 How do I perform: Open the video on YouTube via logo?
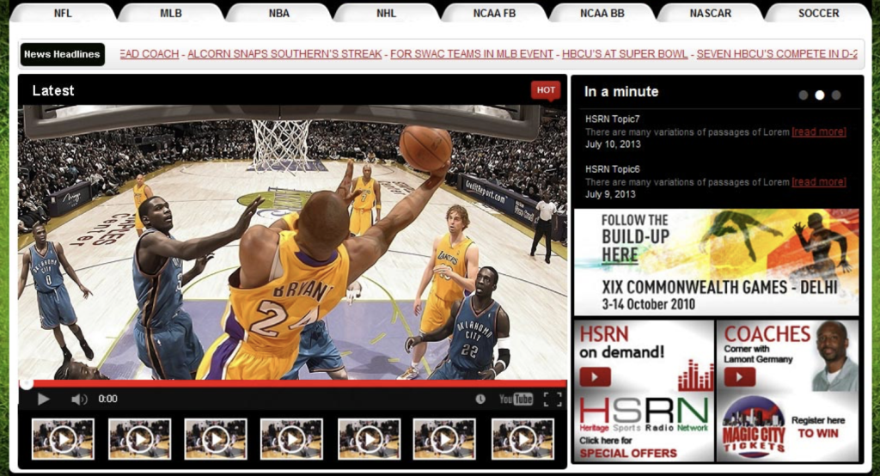click(x=516, y=399)
